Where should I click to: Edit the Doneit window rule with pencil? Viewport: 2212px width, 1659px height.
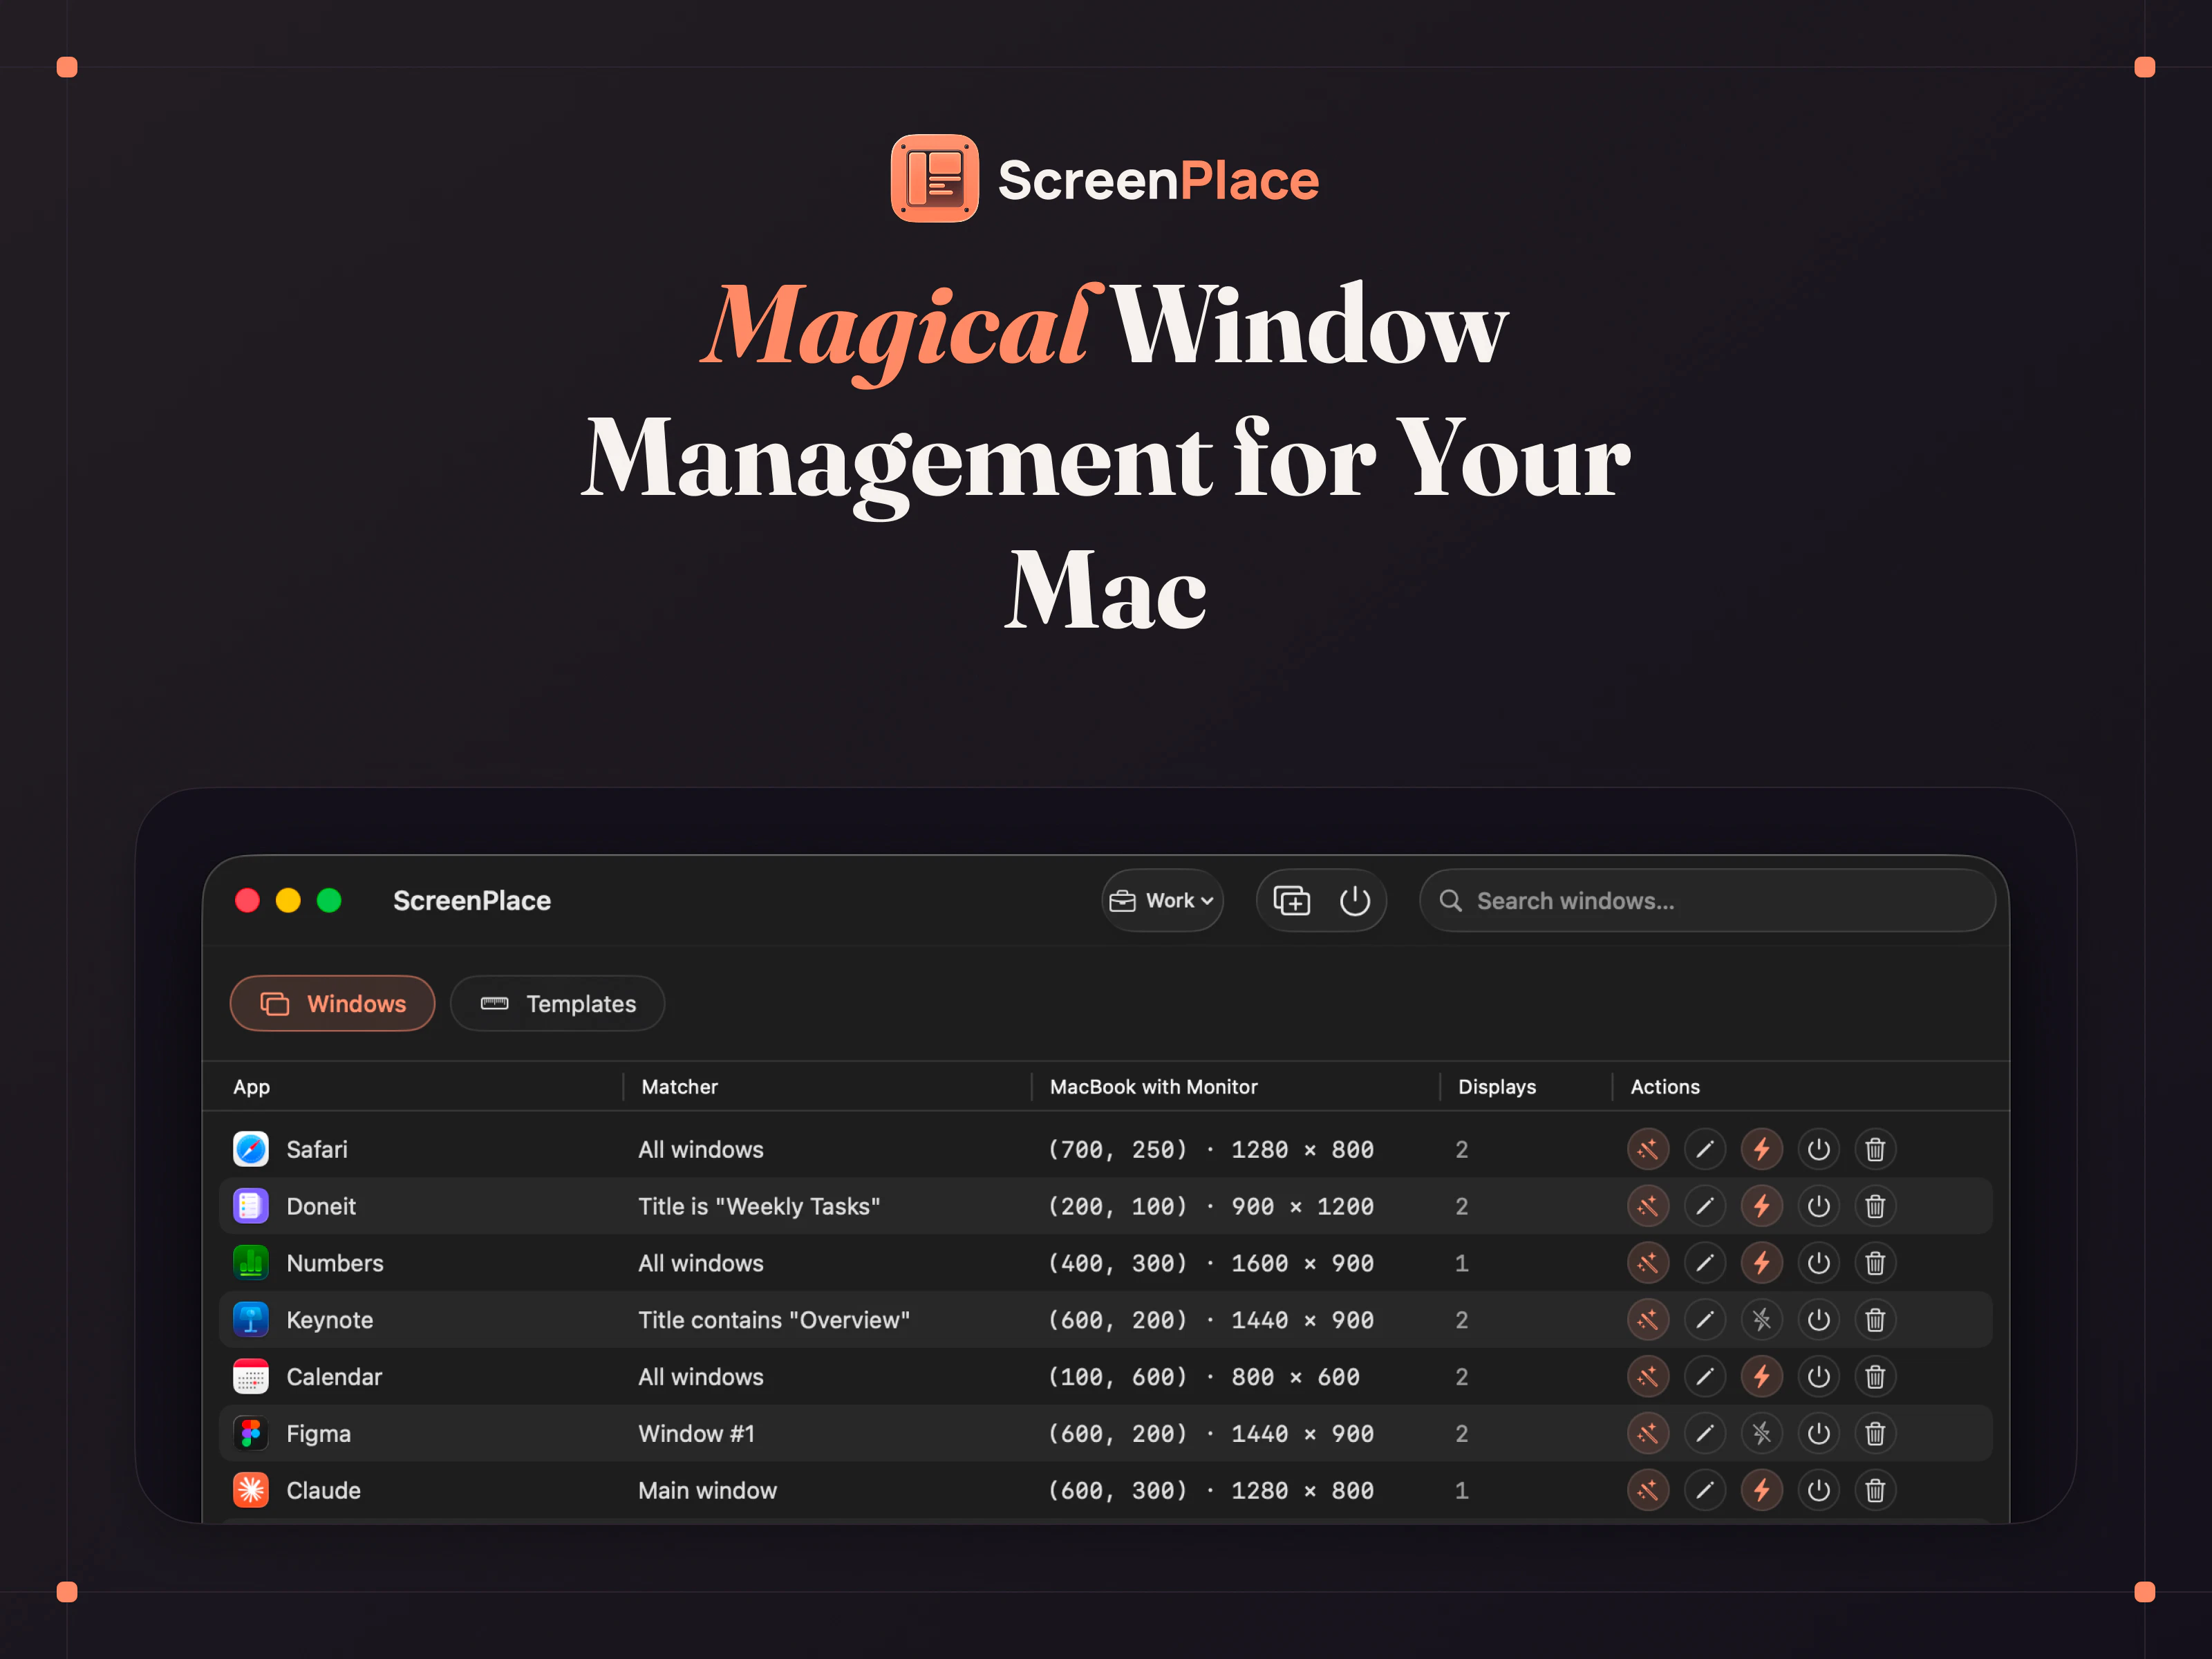tap(1705, 1206)
